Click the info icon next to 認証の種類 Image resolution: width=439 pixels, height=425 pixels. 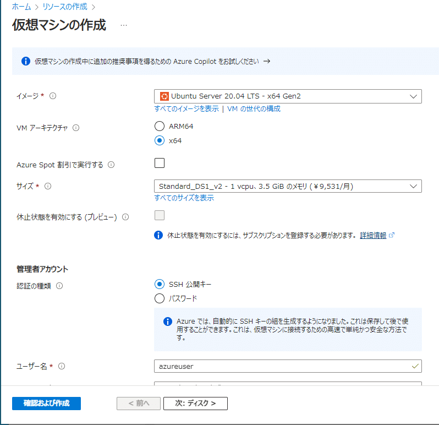pyautogui.click(x=59, y=286)
